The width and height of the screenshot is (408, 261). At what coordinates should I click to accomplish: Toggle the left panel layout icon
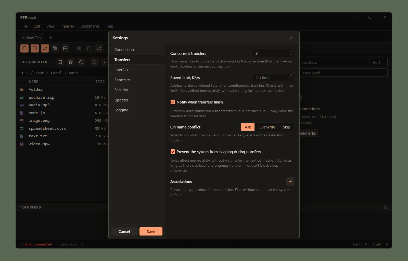24,48
